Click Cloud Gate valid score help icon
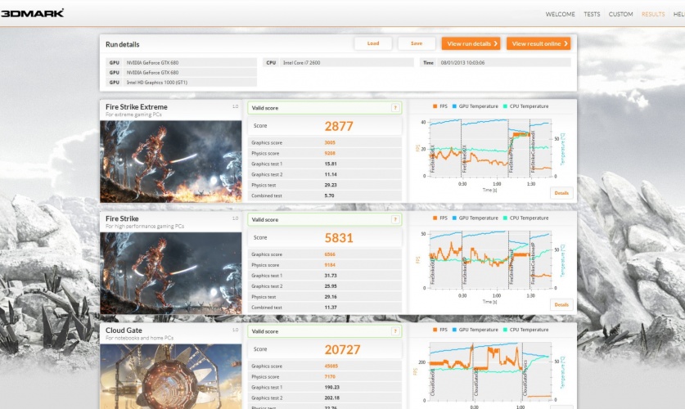The height and width of the screenshot is (409, 685). (x=395, y=331)
